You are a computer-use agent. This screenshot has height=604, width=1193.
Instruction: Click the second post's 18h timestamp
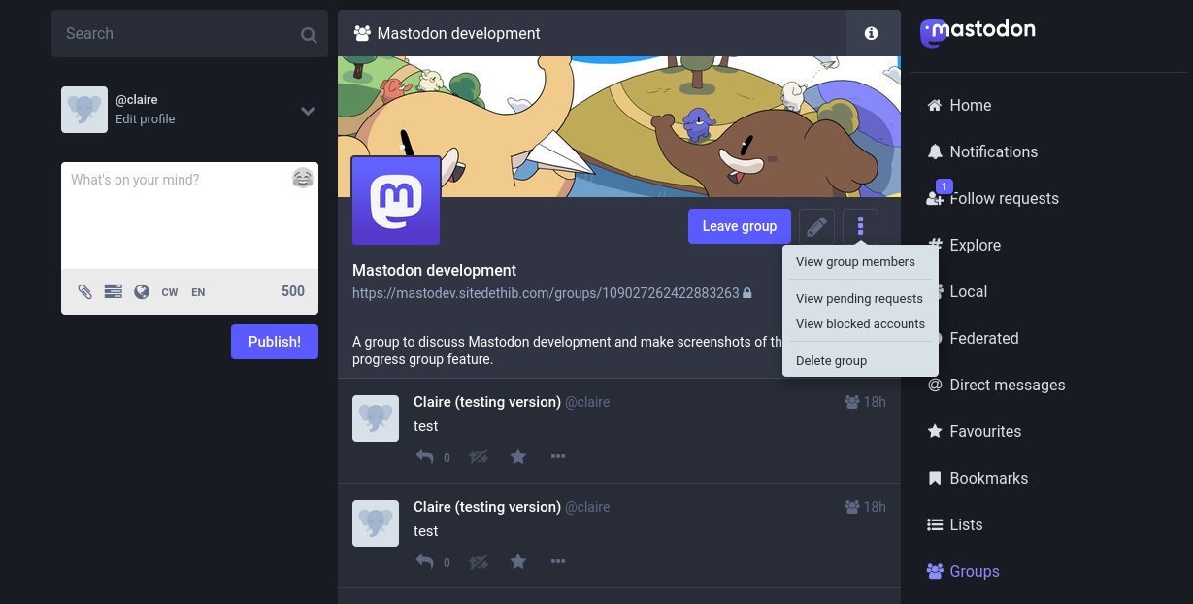[x=875, y=507]
